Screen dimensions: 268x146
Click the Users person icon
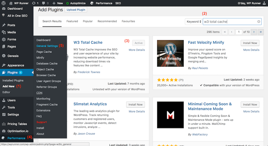pyautogui.click(x=4, y=100)
